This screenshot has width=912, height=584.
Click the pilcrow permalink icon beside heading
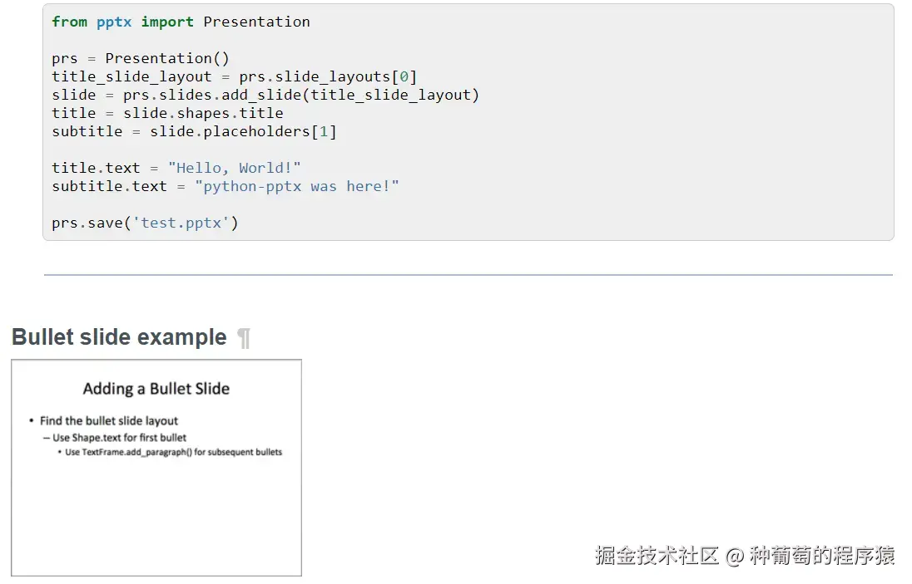tap(244, 338)
